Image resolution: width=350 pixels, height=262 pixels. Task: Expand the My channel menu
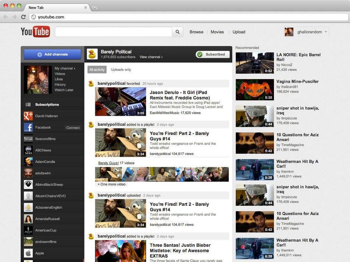(65, 69)
